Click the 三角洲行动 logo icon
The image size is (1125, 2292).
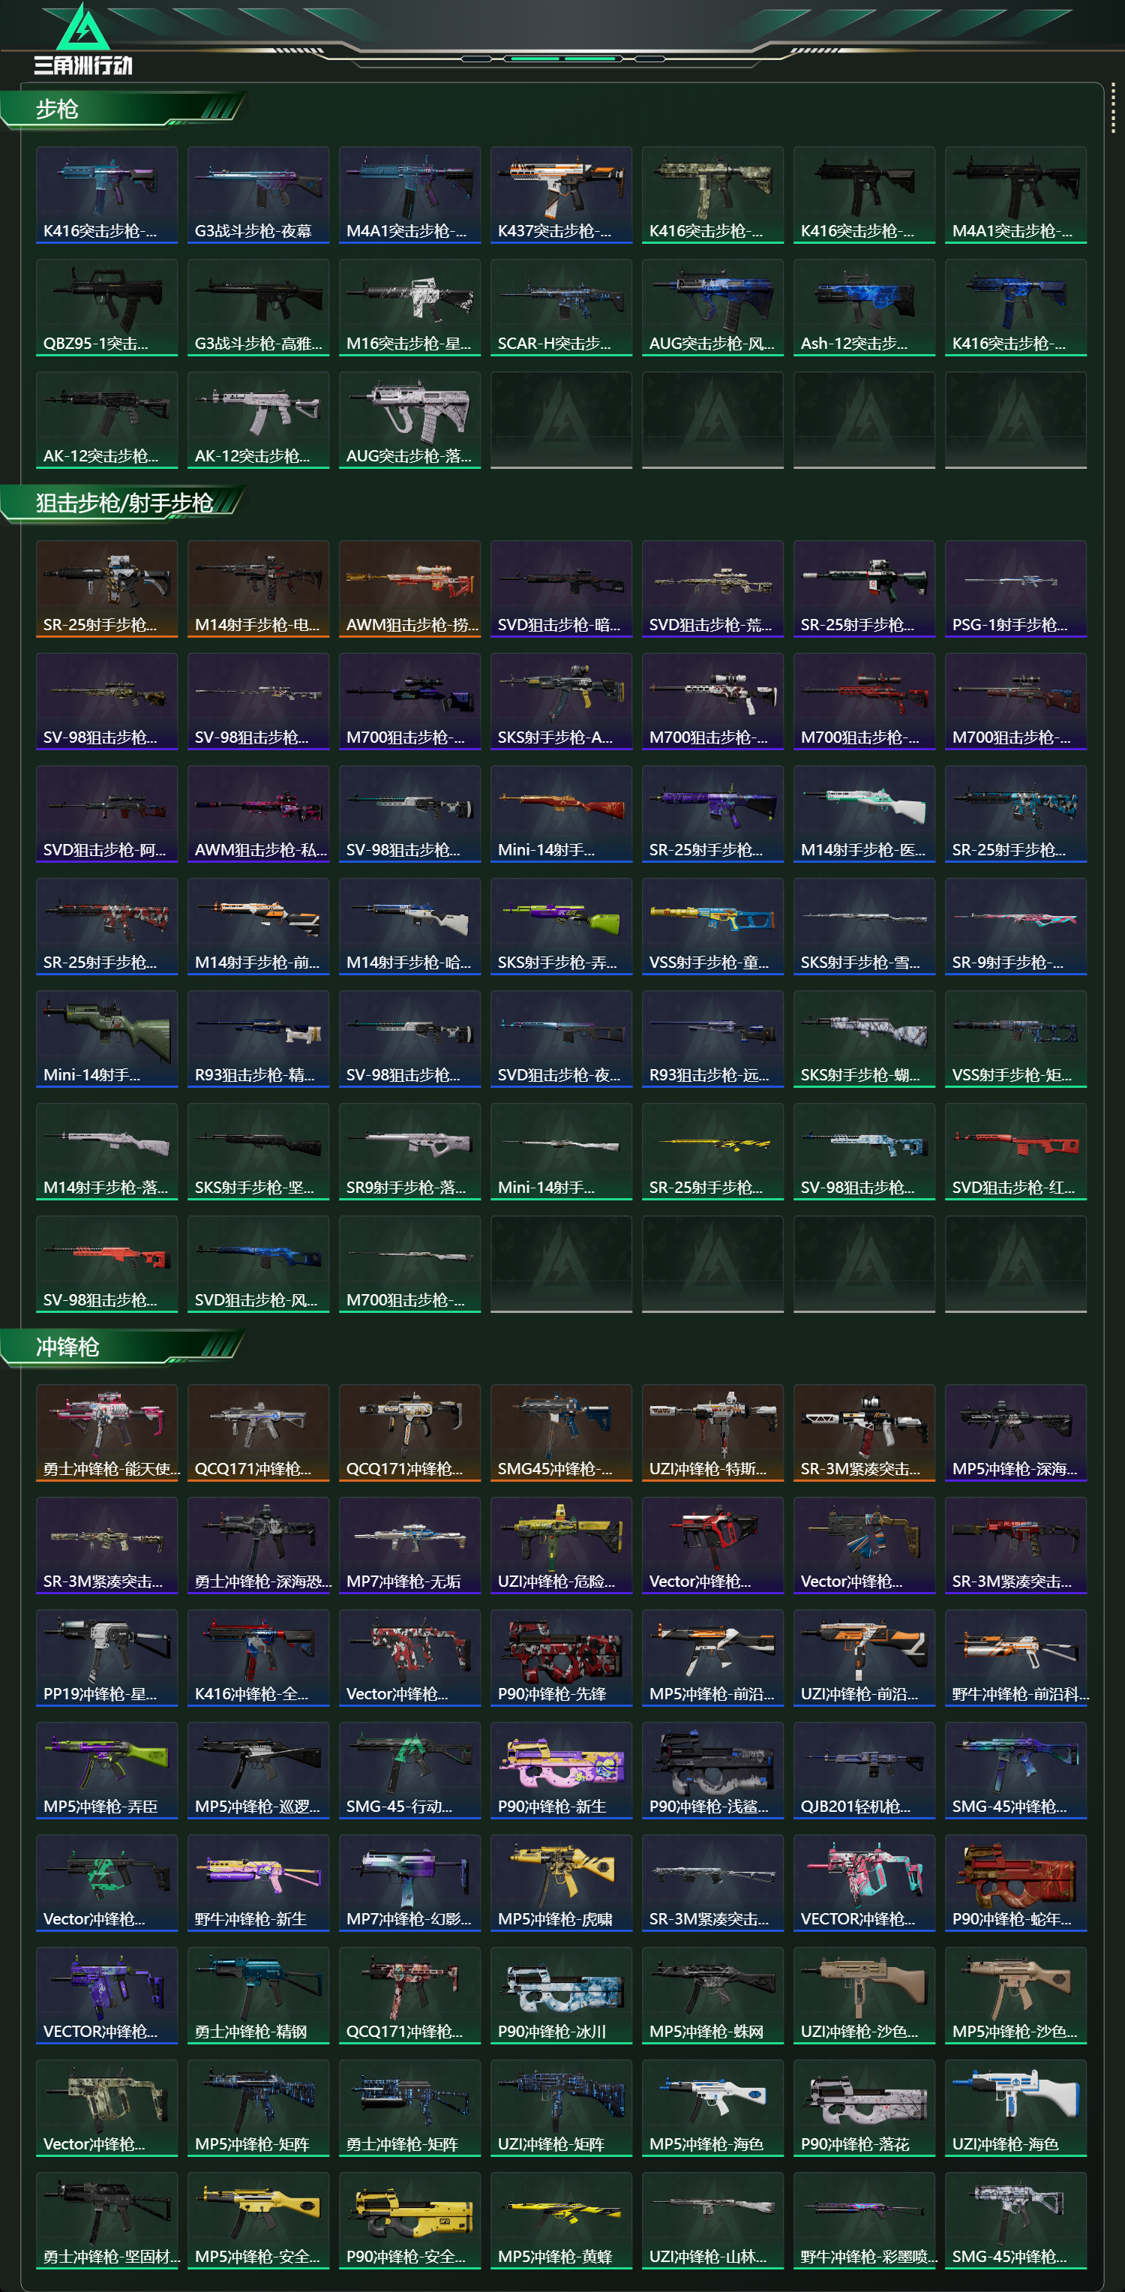(x=82, y=39)
